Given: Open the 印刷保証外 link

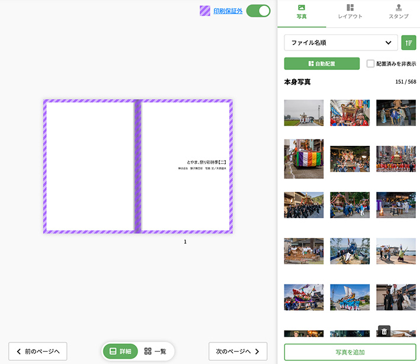Looking at the screenshot, I should pyautogui.click(x=228, y=11).
